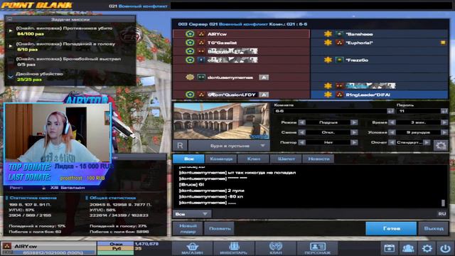
Task: Select player TG*Gazelist in red team
Action: 242,43
